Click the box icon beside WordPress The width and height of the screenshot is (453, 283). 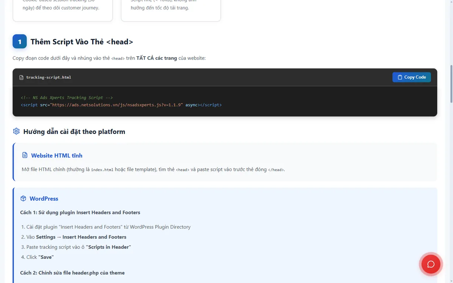tap(23, 198)
